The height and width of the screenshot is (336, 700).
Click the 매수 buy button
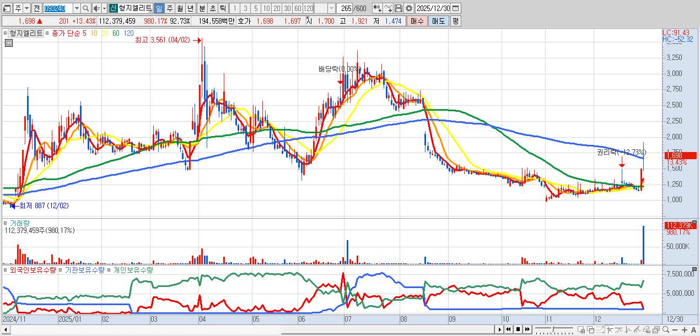(x=417, y=21)
